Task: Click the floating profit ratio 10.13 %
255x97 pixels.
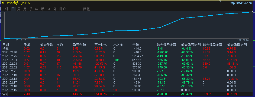Action: click(233, 60)
